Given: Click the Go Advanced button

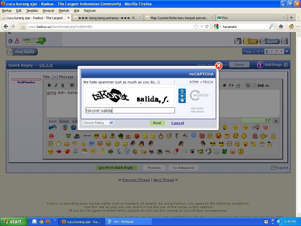Looking at the screenshot, I should (183, 168).
